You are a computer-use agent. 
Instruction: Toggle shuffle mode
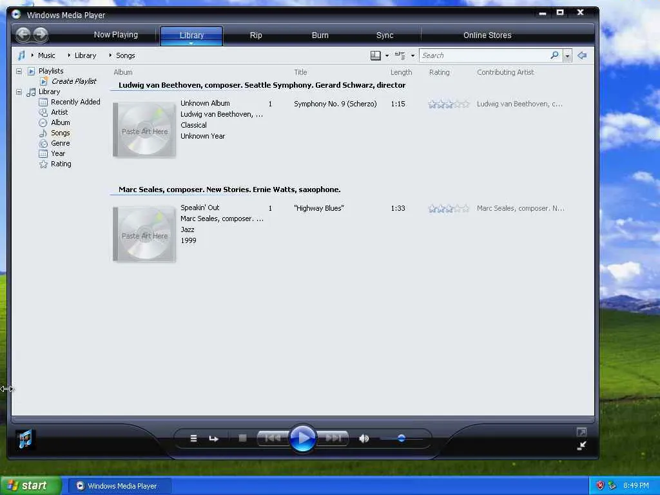(193, 438)
